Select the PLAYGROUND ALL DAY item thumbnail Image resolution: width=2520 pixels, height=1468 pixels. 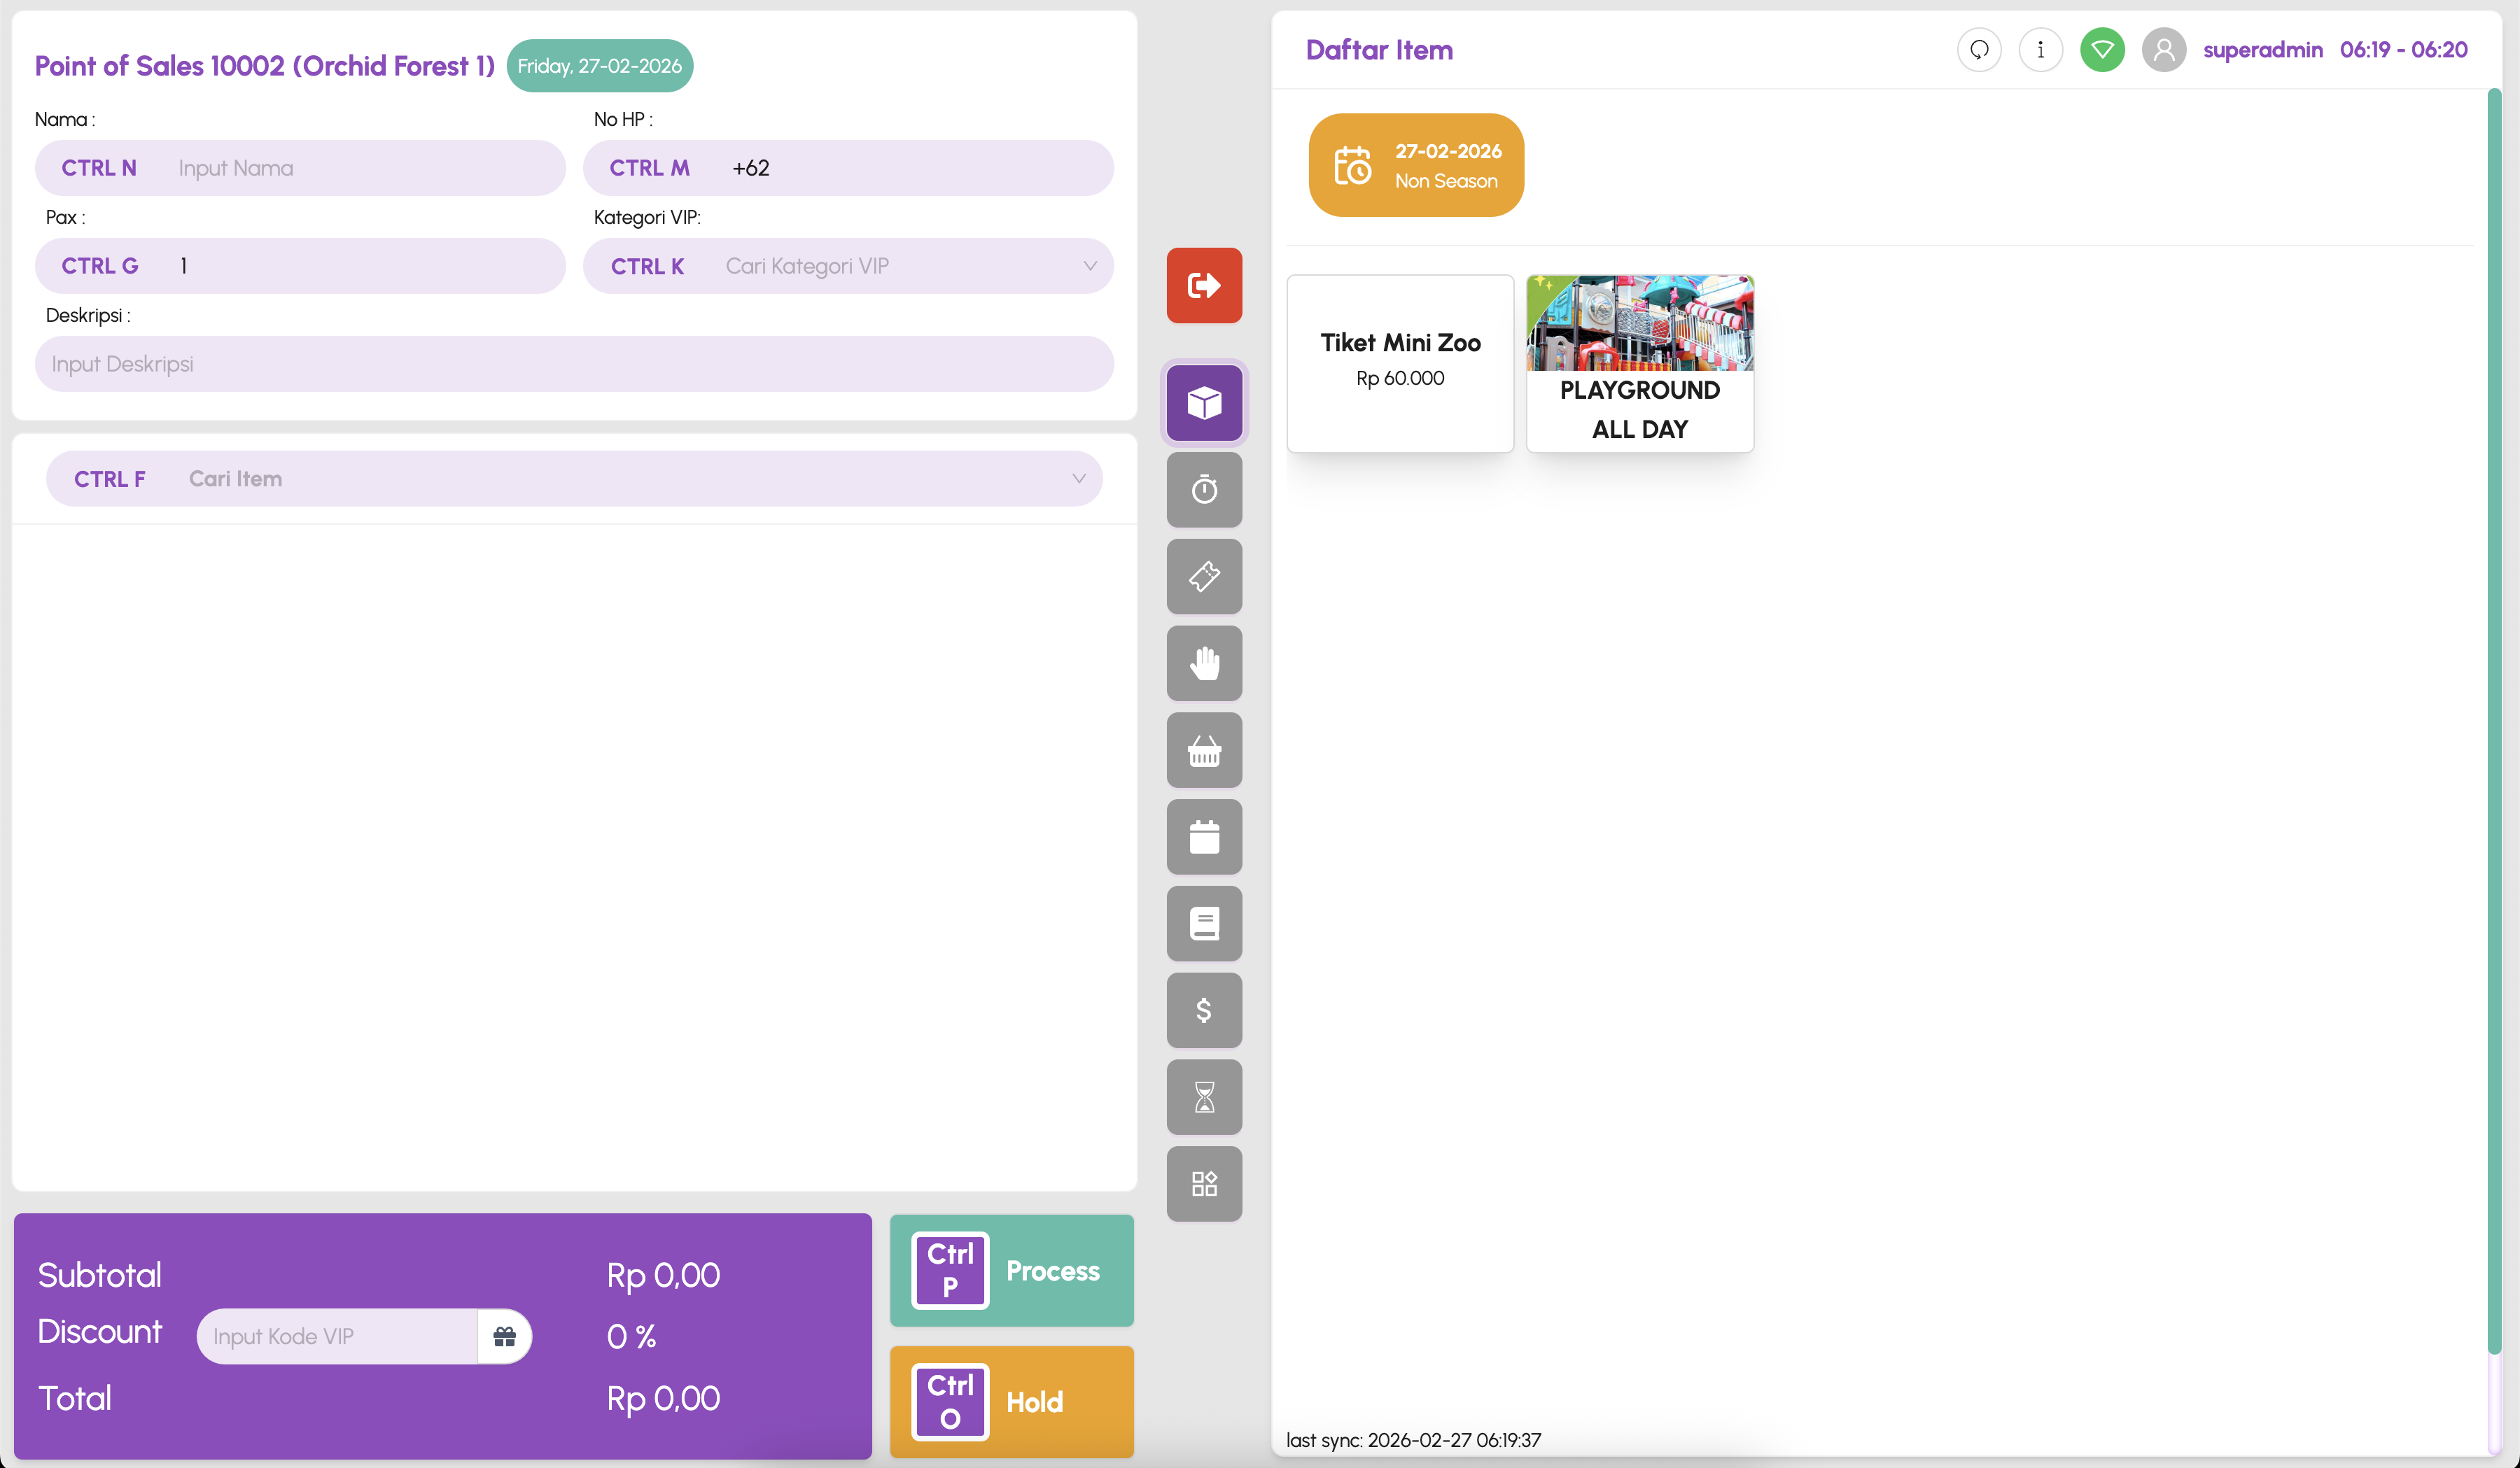tap(1640, 362)
